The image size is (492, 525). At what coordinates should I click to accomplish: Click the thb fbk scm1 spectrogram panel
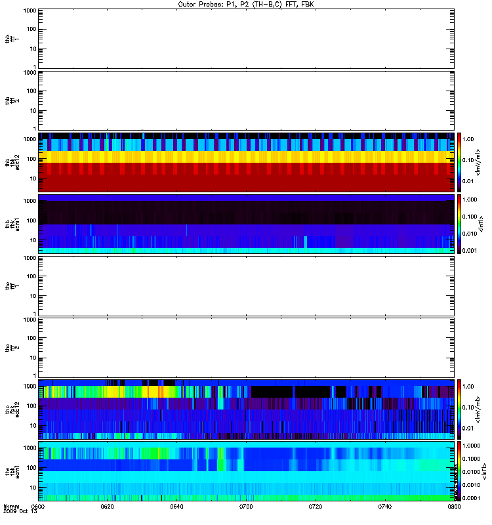(247, 224)
